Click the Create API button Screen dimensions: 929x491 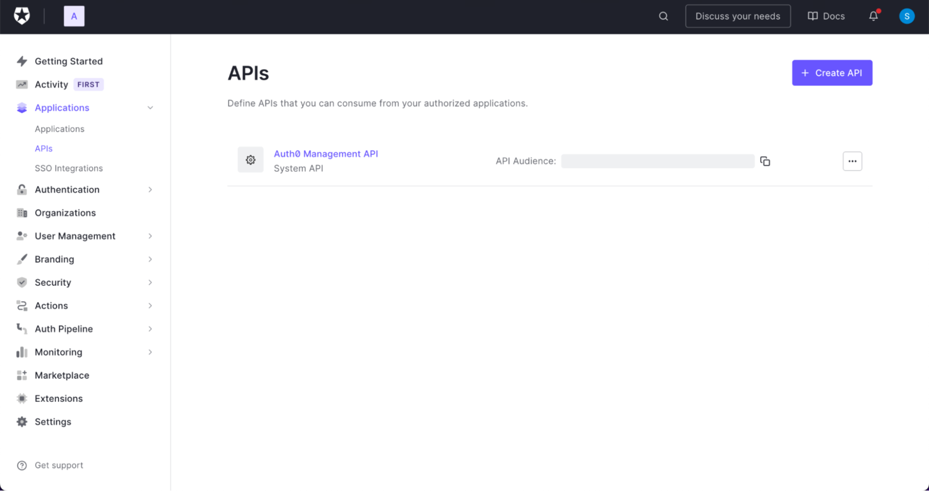832,73
